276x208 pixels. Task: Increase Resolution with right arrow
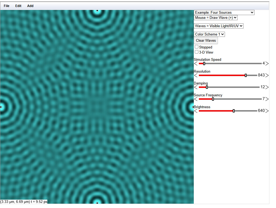(x=266, y=75)
